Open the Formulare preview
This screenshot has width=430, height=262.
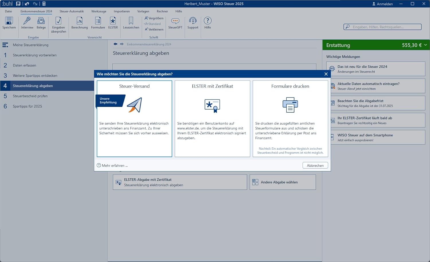point(98,23)
